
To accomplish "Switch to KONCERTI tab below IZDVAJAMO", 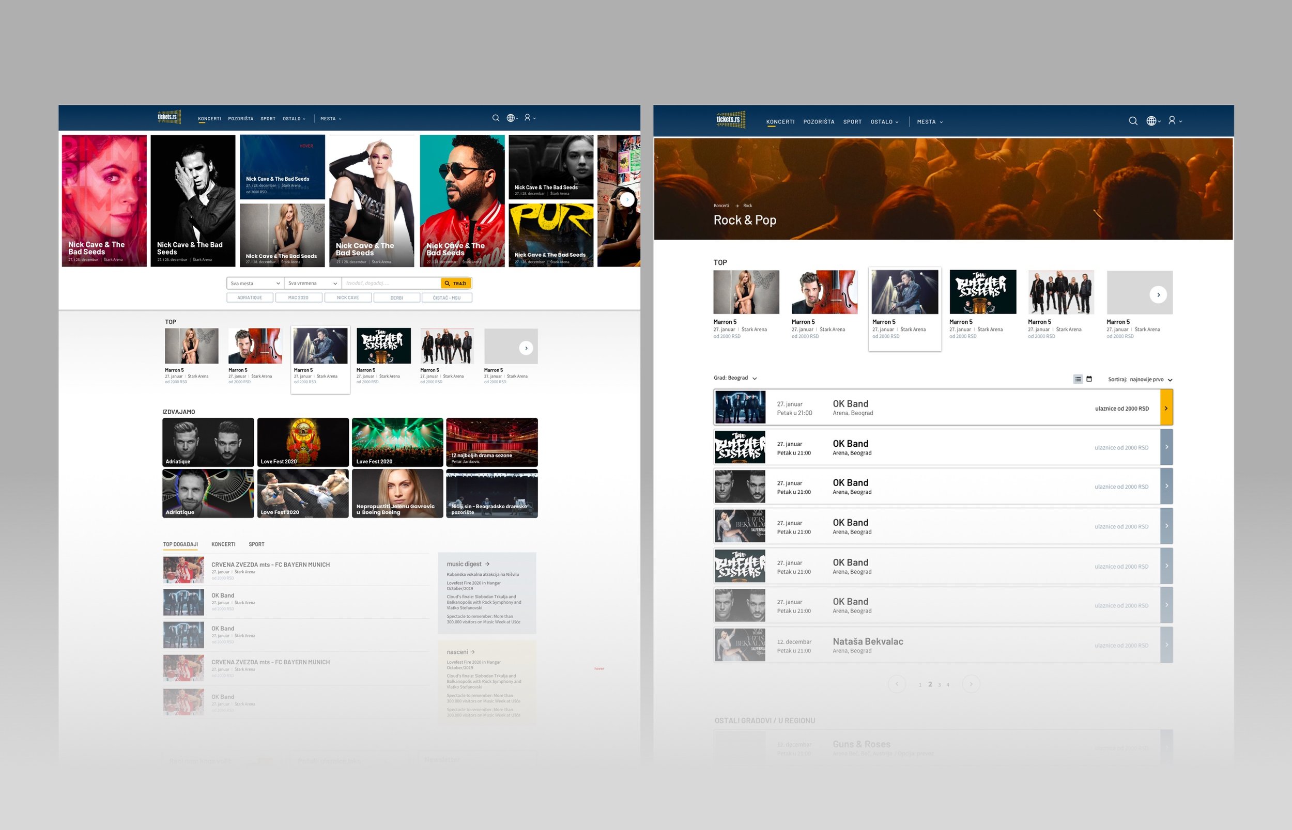I will [223, 544].
